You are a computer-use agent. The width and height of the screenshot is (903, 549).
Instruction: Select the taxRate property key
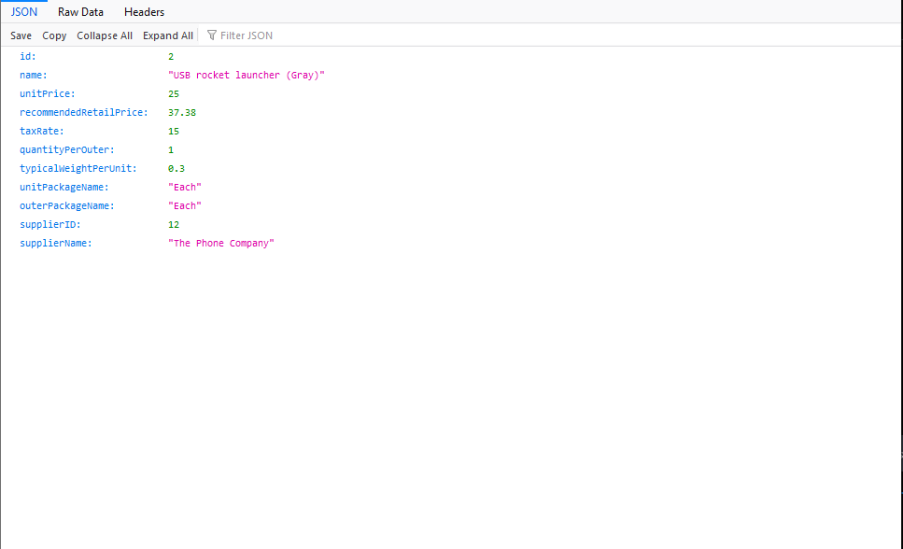41,131
